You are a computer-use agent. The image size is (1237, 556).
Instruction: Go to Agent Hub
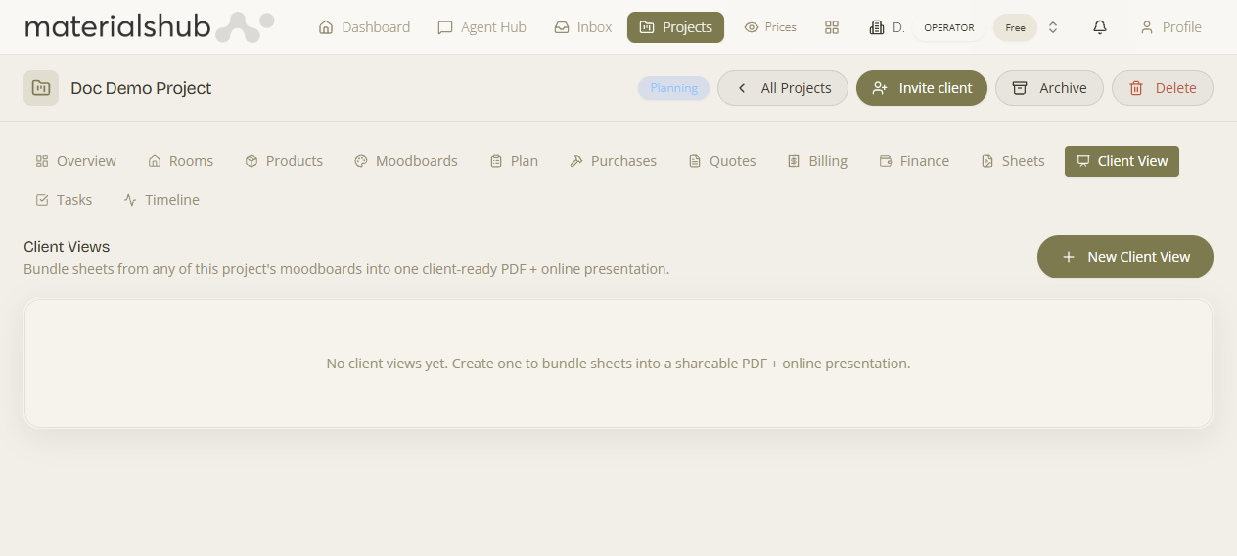(481, 27)
